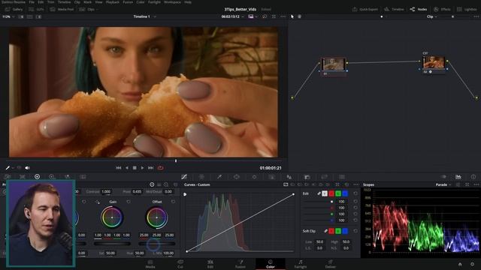Open the File menu
The width and height of the screenshot is (481, 270).
point(32,2)
